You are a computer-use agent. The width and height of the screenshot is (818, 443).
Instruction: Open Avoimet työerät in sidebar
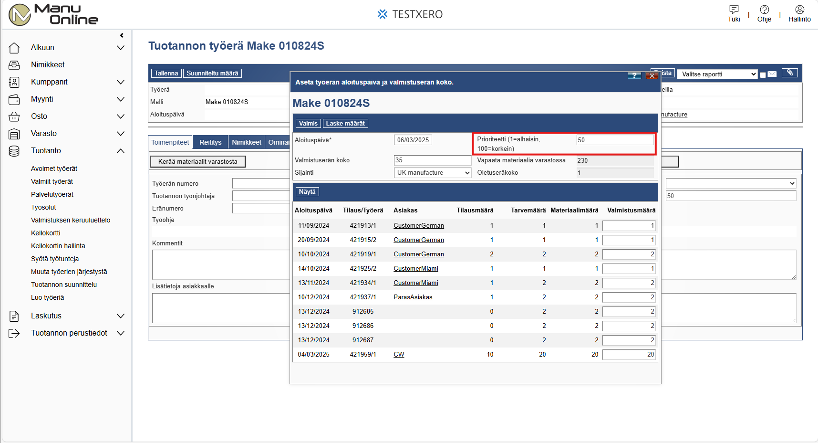(x=54, y=169)
